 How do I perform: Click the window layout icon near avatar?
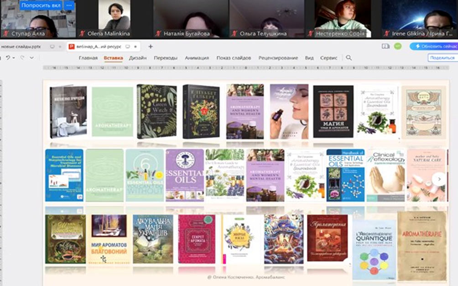(x=385, y=46)
